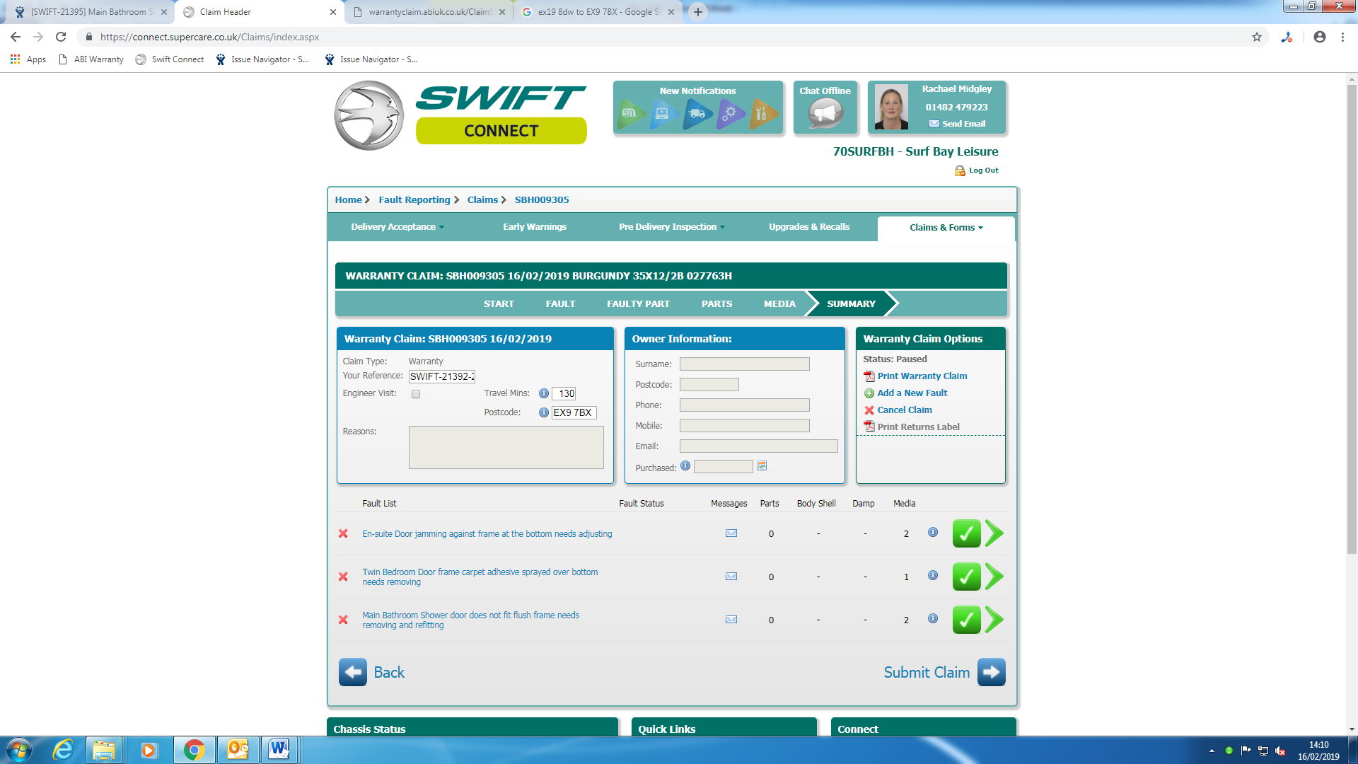Click the Travel Mins info icon

[x=543, y=393]
